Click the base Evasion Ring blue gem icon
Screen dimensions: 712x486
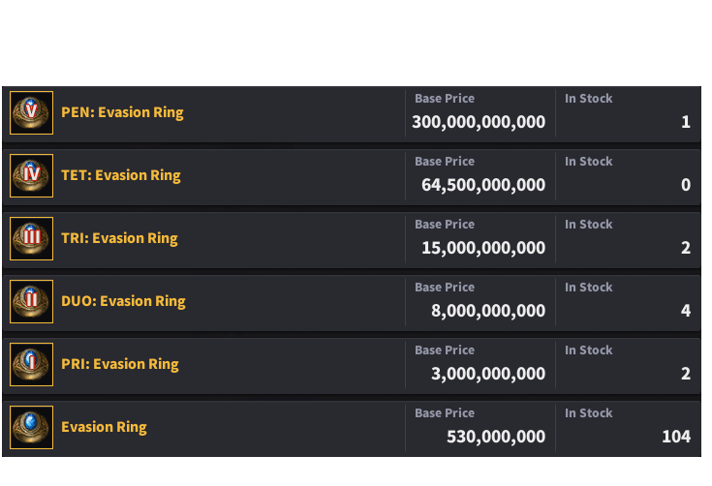(x=32, y=428)
